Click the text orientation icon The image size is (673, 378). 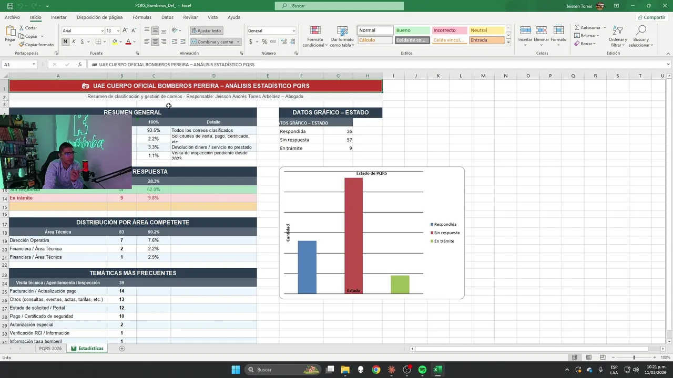pos(175,30)
